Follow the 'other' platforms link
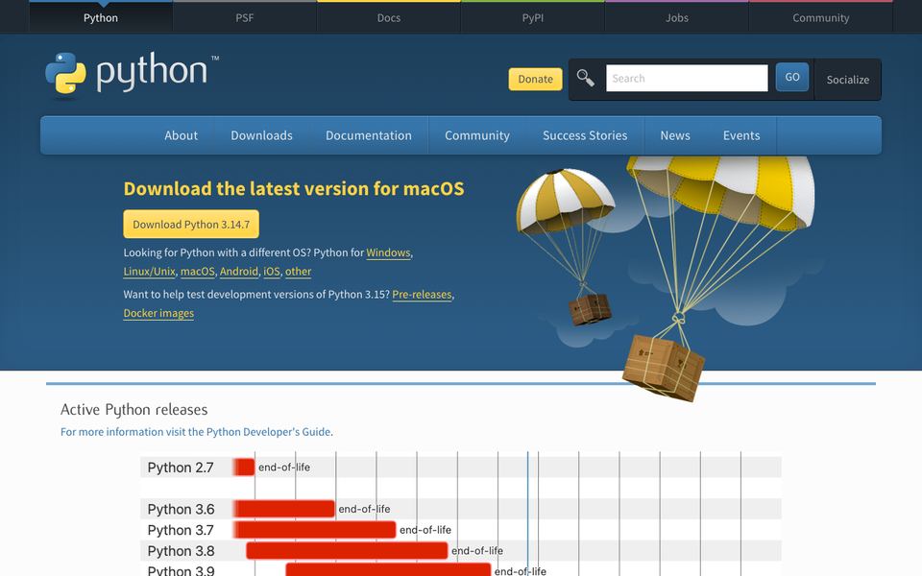Image resolution: width=922 pixels, height=576 pixels. point(298,272)
